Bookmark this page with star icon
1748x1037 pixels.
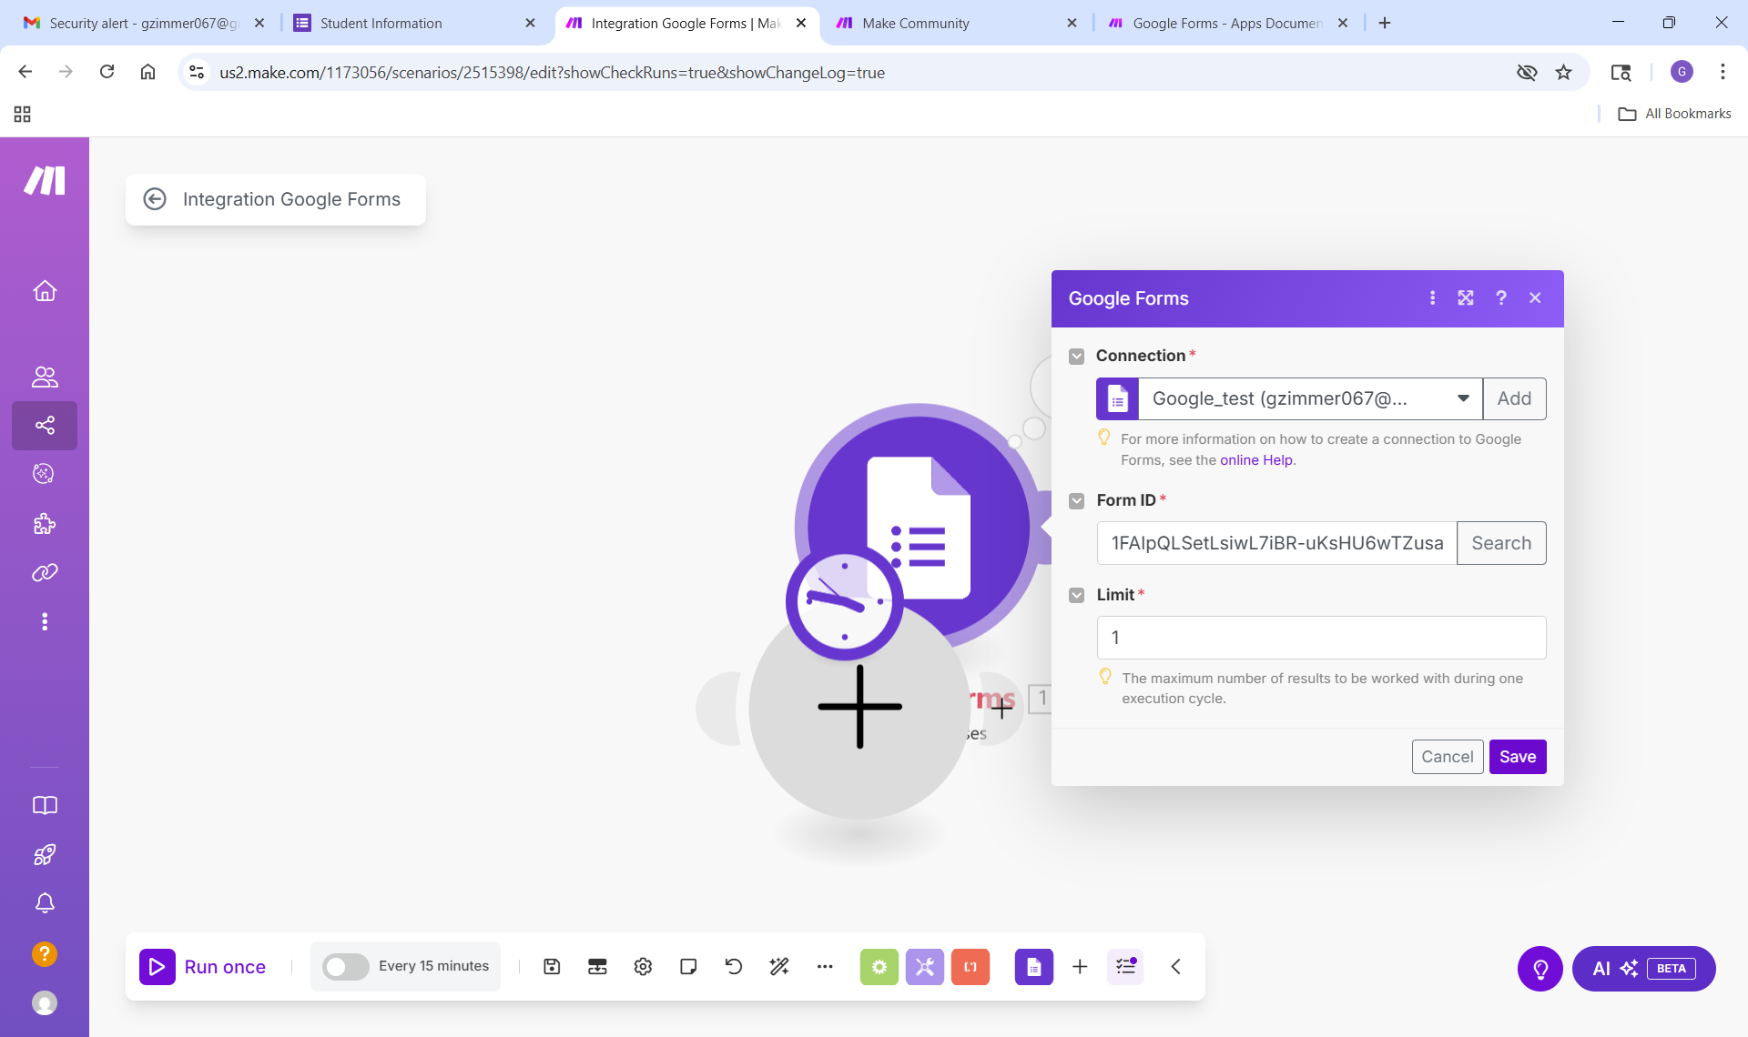1564,72
